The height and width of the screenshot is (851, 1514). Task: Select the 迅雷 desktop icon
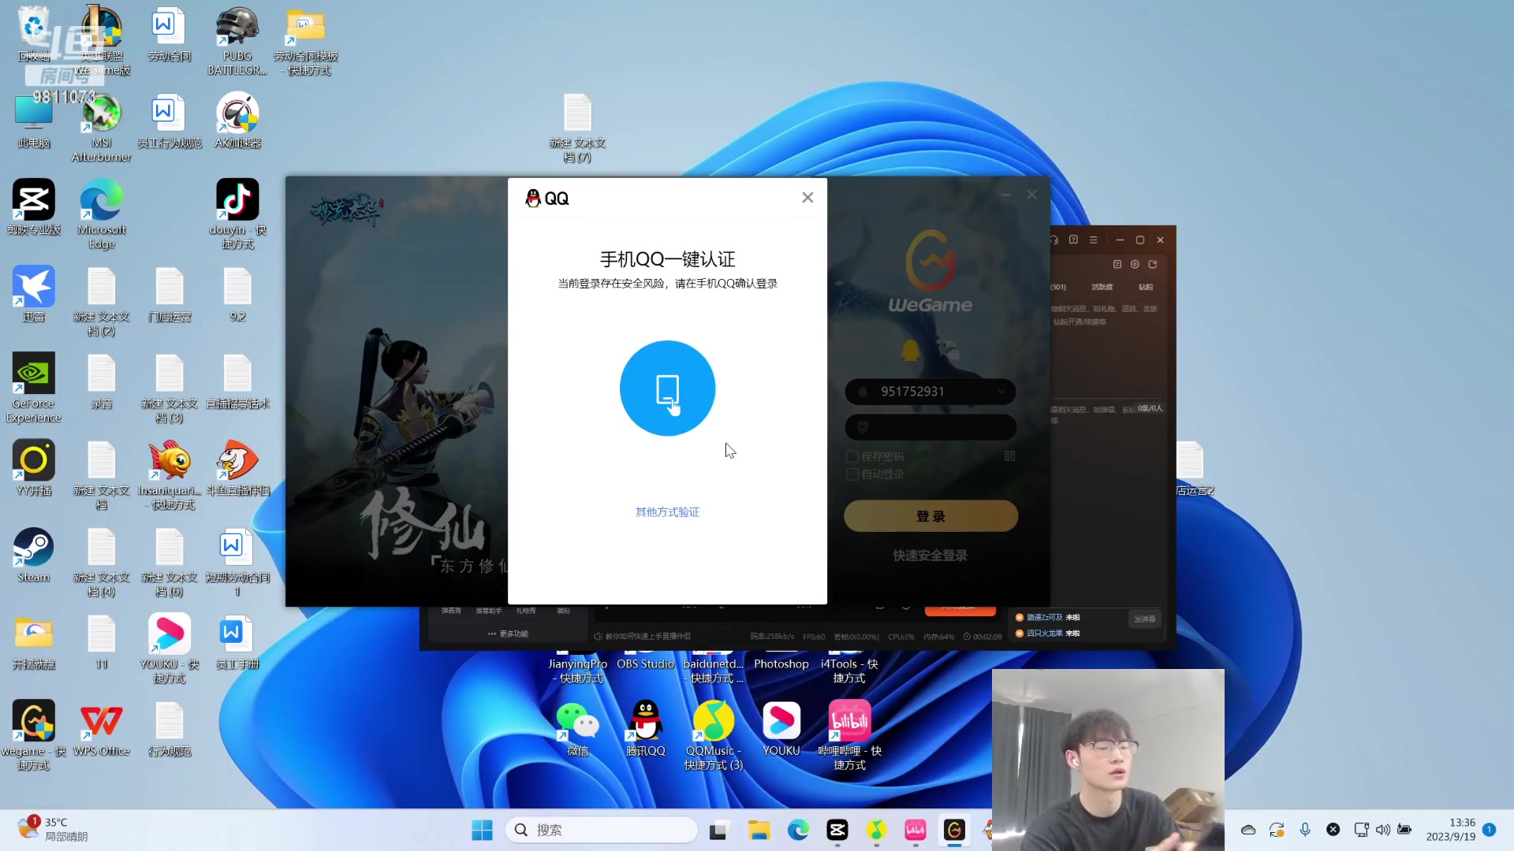click(x=33, y=295)
